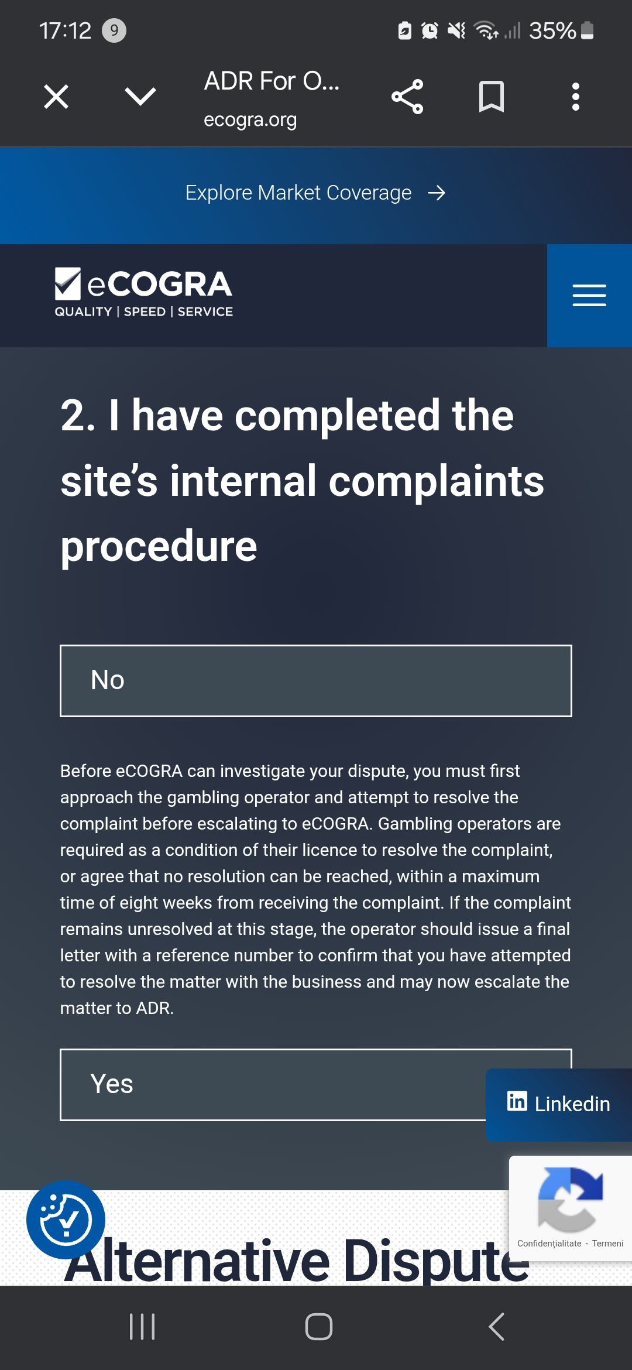Open the accessibility widget icon
This screenshot has width=632, height=1370.
pyautogui.click(x=66, y=1220)
